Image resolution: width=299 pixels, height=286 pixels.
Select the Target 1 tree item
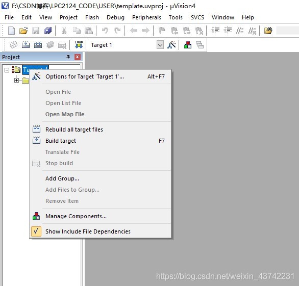point(36,68)
